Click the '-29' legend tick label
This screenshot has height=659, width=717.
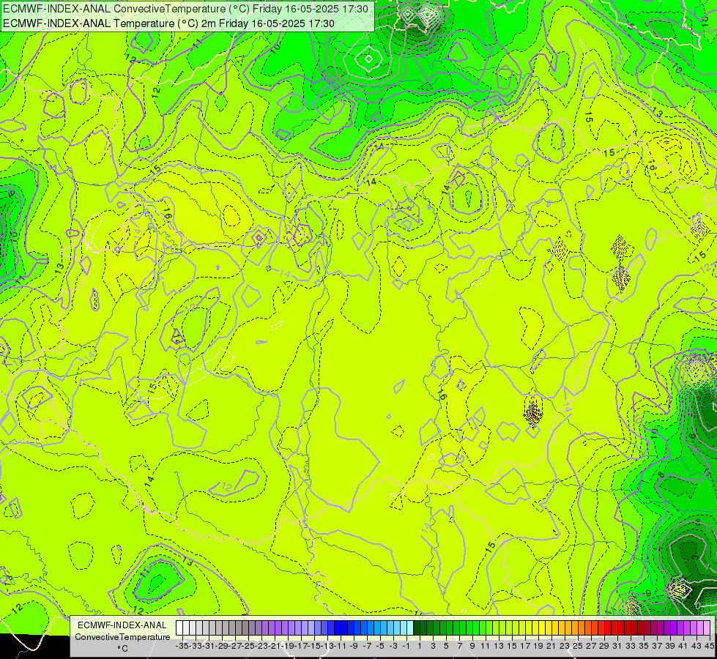(222, 646)
